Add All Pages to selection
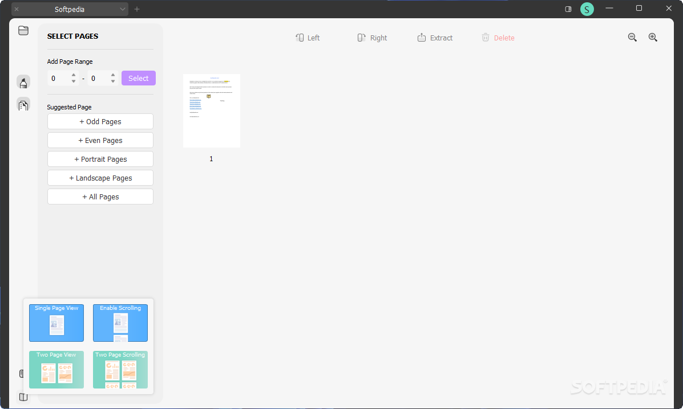This screenshot has width=683, height=409. [100, 197]
